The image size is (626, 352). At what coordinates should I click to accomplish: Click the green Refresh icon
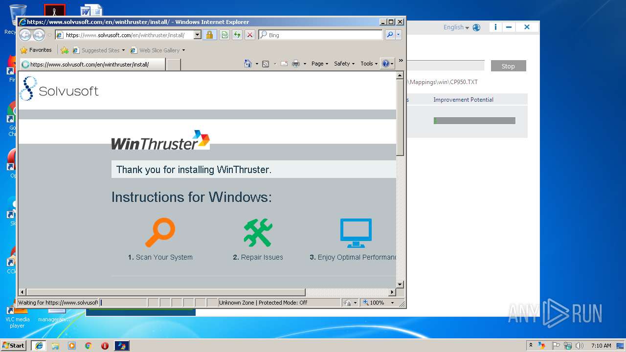pyautogui.click(x=237, y=35)
